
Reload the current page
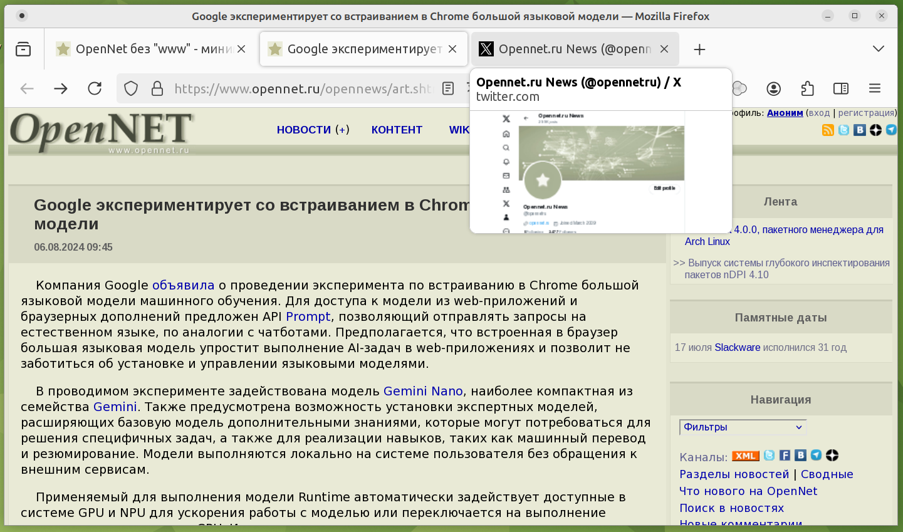tap(95, 88)
